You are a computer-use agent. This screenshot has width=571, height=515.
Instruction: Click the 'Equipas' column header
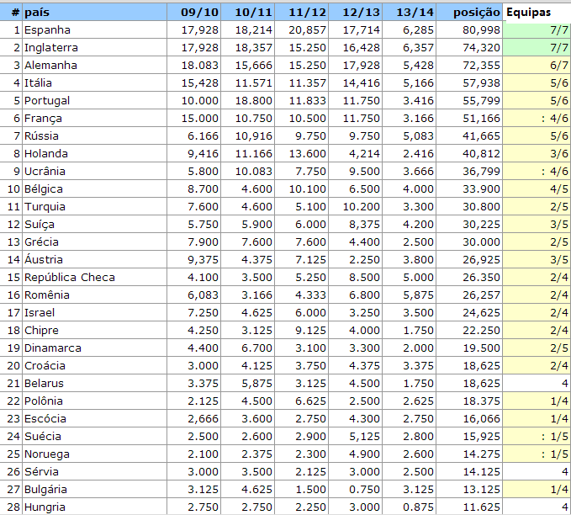(537, 13)
